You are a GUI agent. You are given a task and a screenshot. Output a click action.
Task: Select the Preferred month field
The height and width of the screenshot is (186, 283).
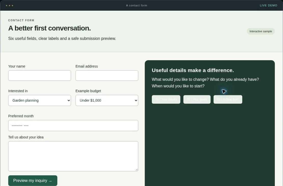coord(73,126)
